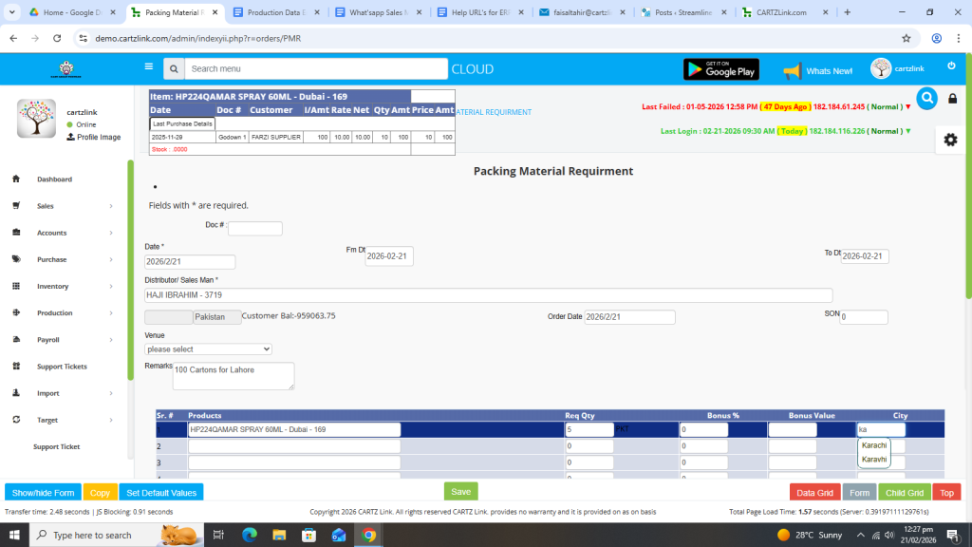Click the search magnifier beside Search menu

click(173, 69)
